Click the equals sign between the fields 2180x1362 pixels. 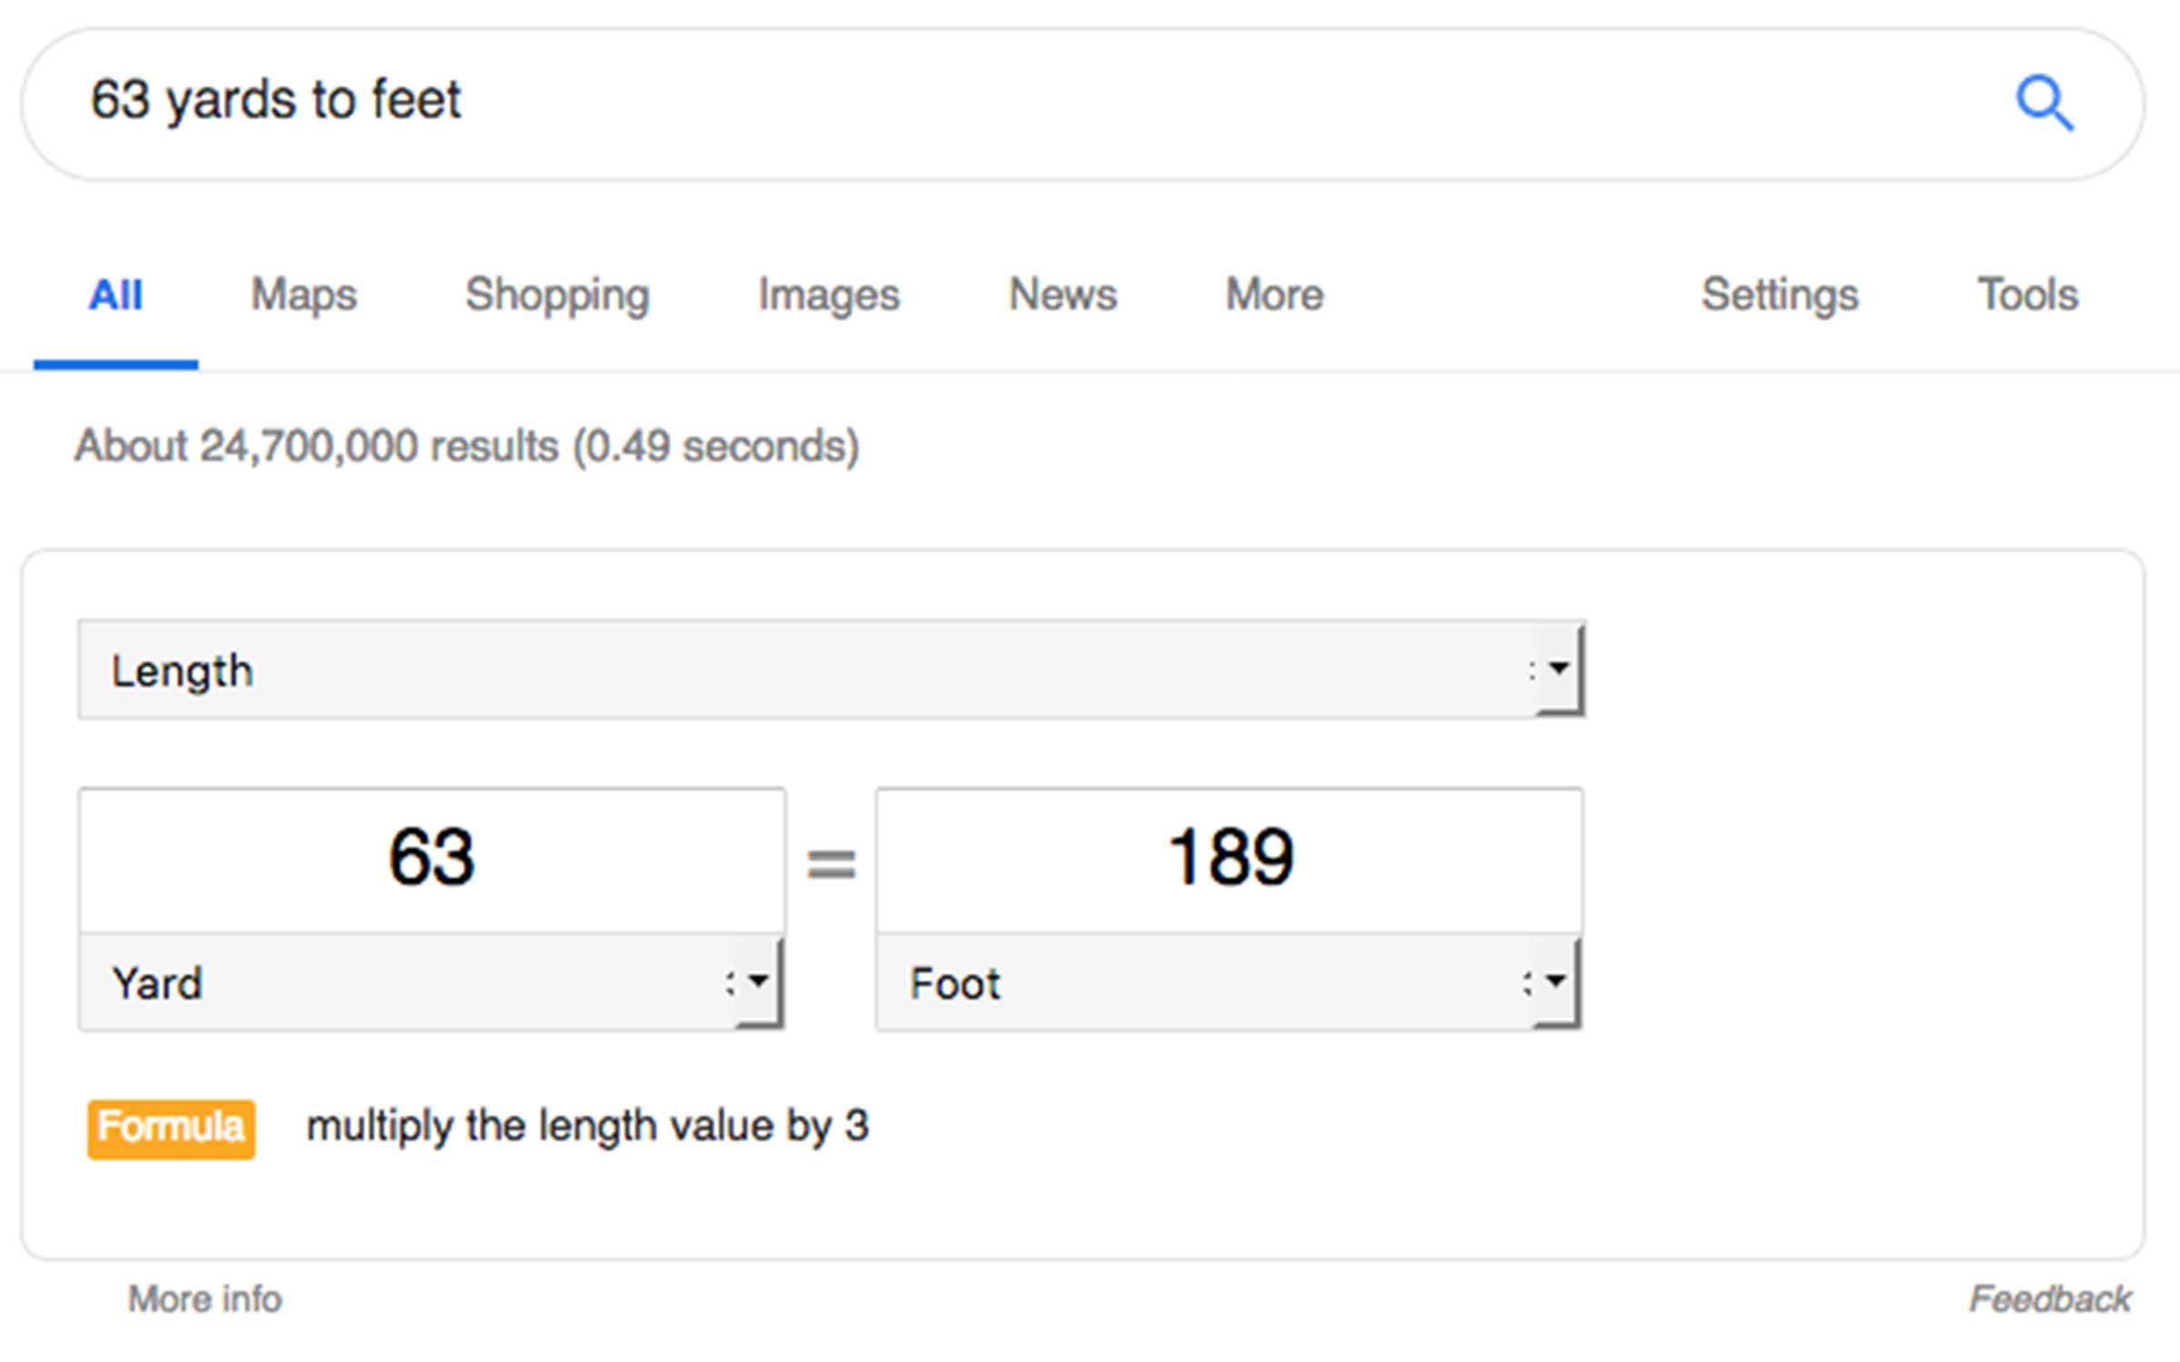tap(831, 863)
